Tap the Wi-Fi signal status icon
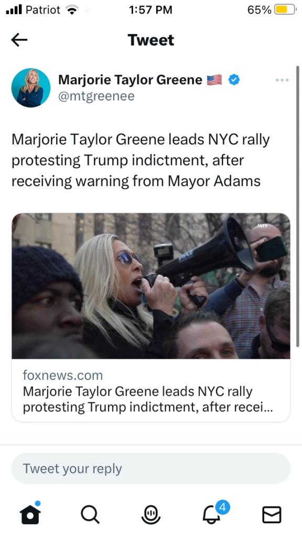 [72, 11]
